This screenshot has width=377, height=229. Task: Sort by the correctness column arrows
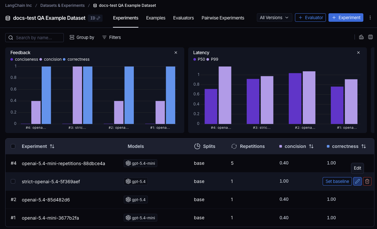[364, 146]
